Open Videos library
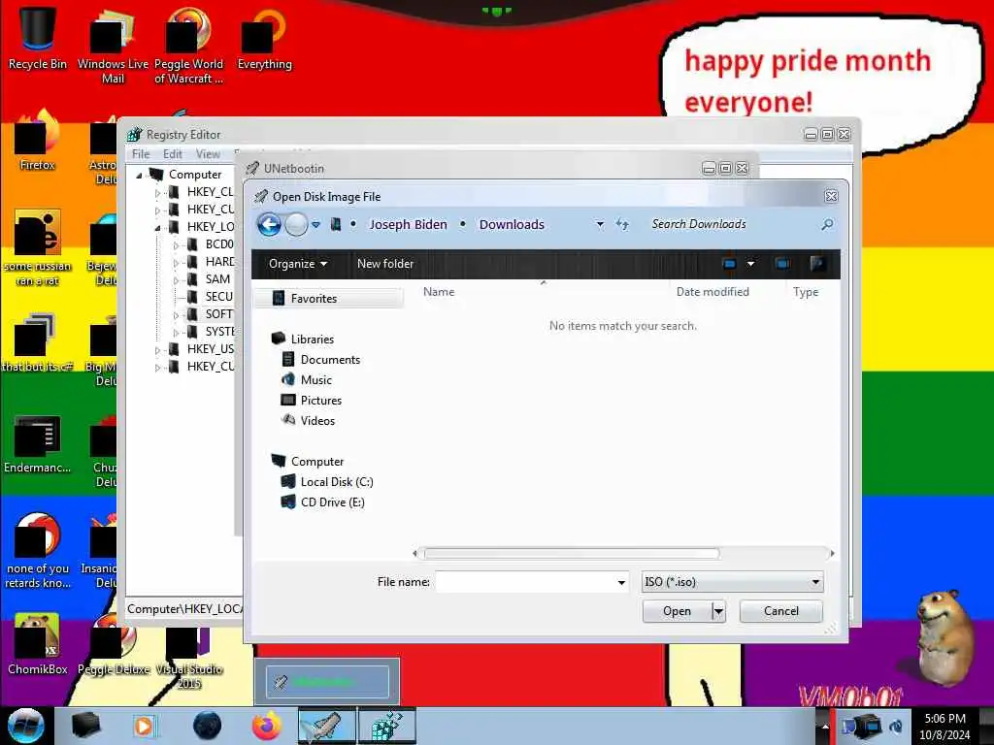 pyautogui.click(x=317, y=420)
